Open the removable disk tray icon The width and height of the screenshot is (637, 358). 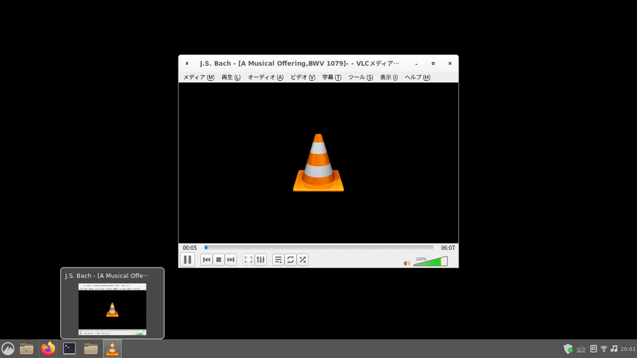click(593, 349)
